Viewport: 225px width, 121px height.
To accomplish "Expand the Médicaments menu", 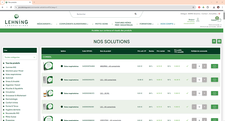I will (x=45, y=24).
